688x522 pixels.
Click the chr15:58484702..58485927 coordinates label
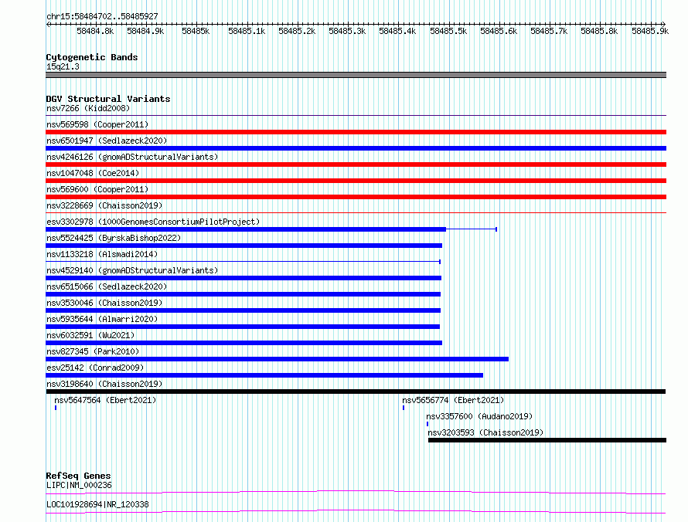[102, 16]
